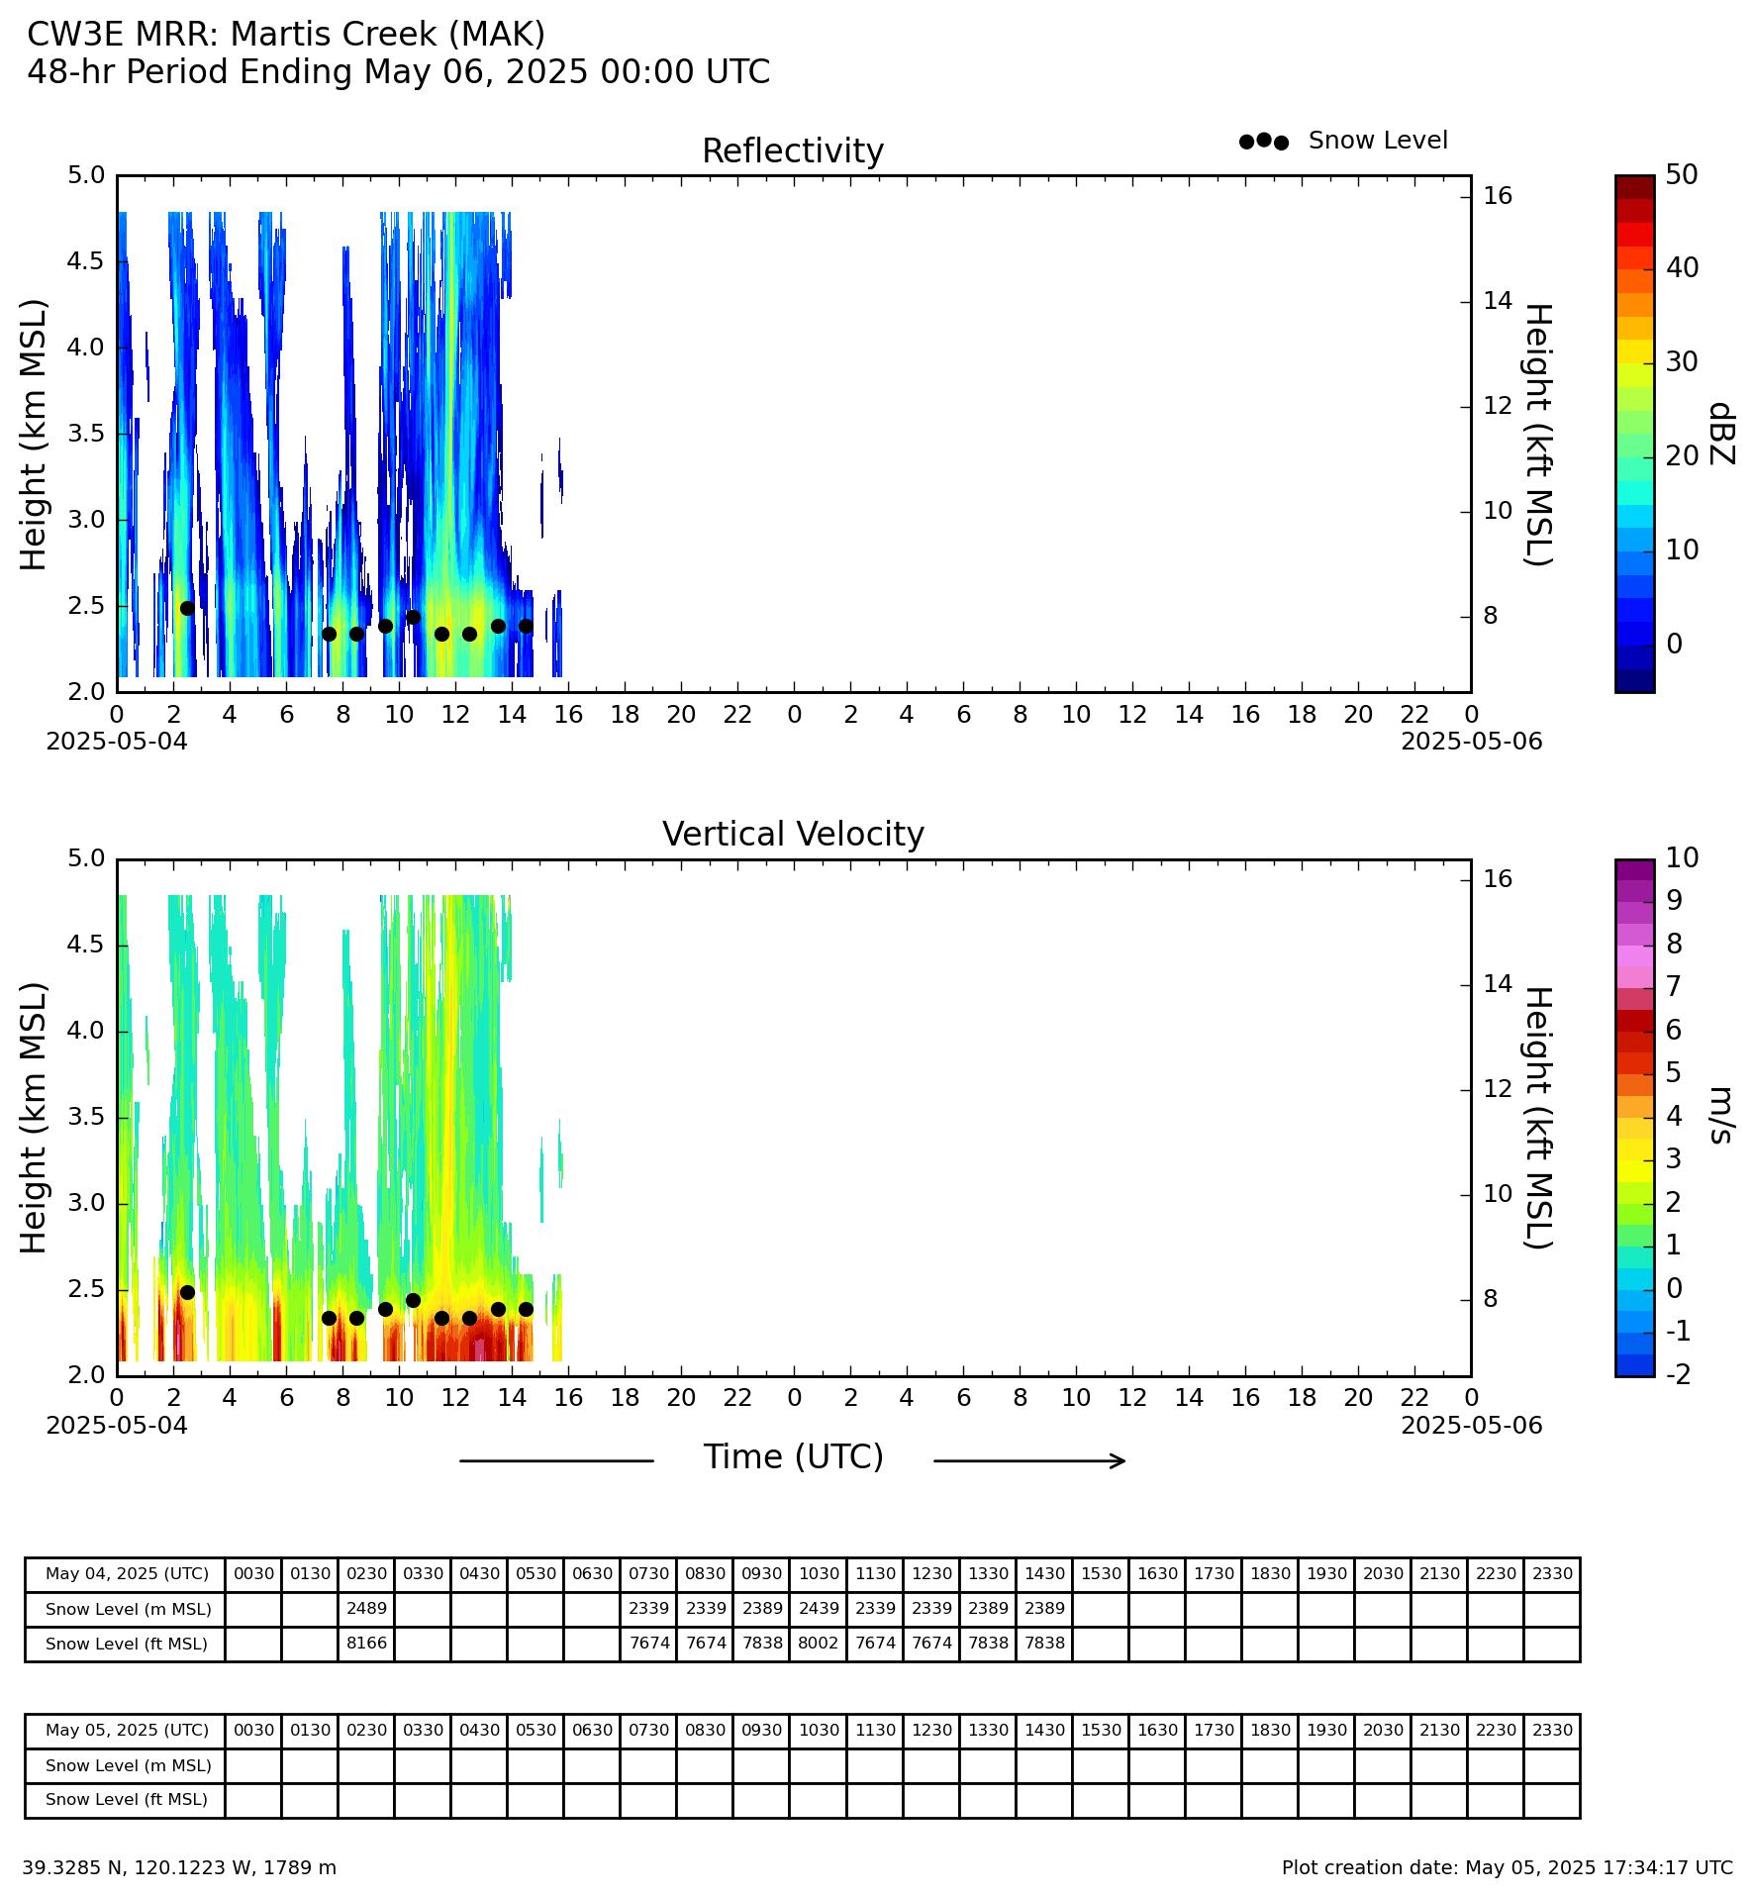Click empty m MSL cell under 1230 in May 05 table
1753x1898 pixels.
(x=931, y=1765)
